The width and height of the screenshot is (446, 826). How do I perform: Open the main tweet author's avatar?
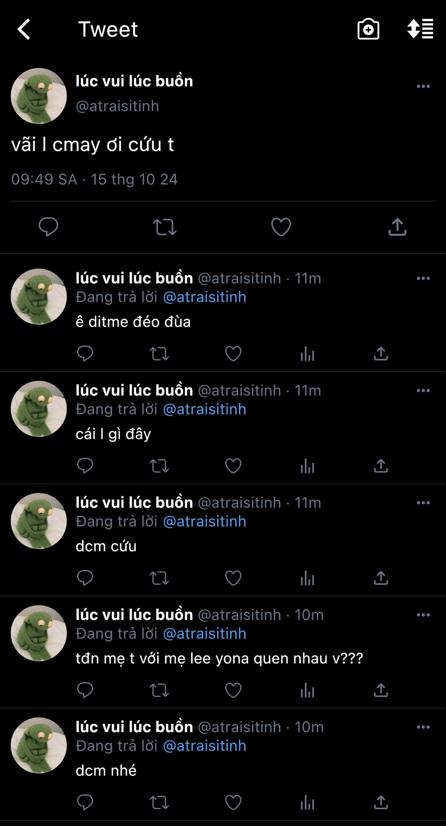pos(39,96)
